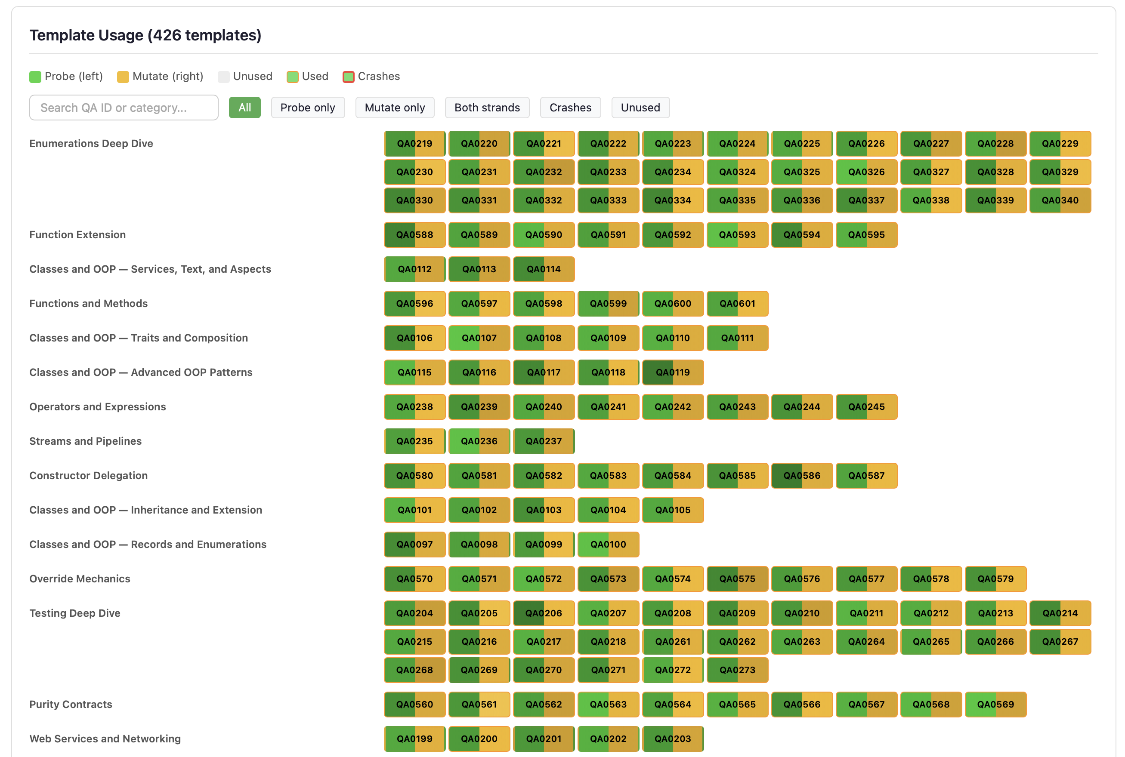Click the Probe (left) legend swatch
This screenshot has height=757, width=1125.
pos(35,76)
